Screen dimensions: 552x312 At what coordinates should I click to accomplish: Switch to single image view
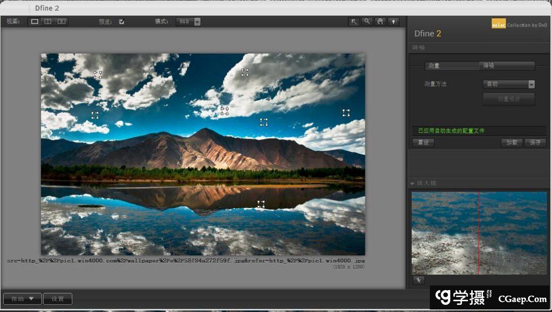tap(35, 21)
